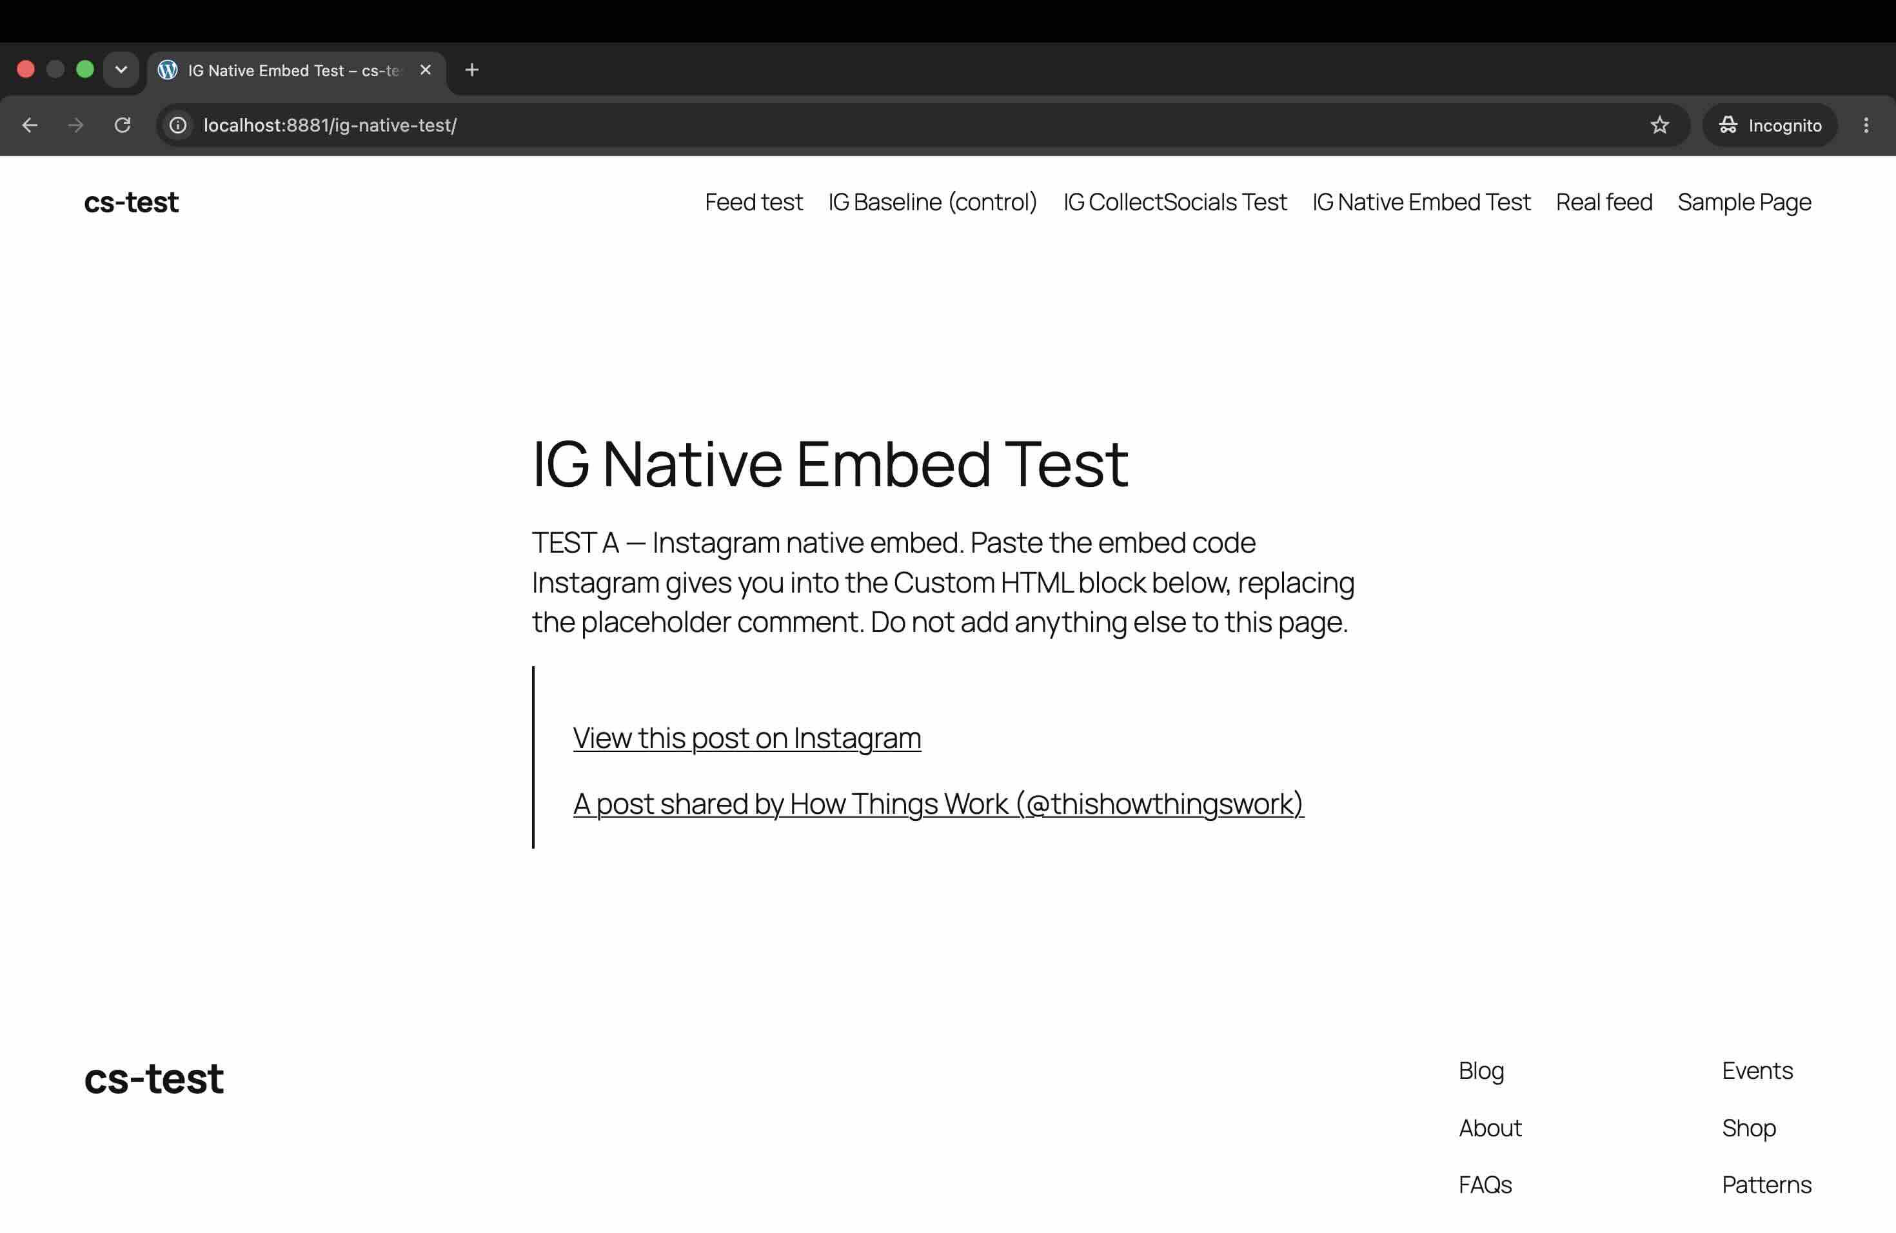Reload the current page
Screen dimensions: 1896x1233
122,125
